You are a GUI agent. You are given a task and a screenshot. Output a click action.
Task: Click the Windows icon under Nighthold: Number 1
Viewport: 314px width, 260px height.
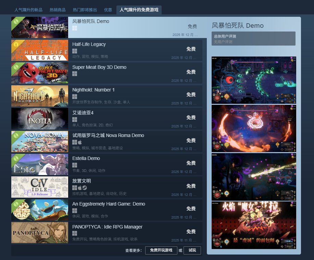[x=75, y=97]
